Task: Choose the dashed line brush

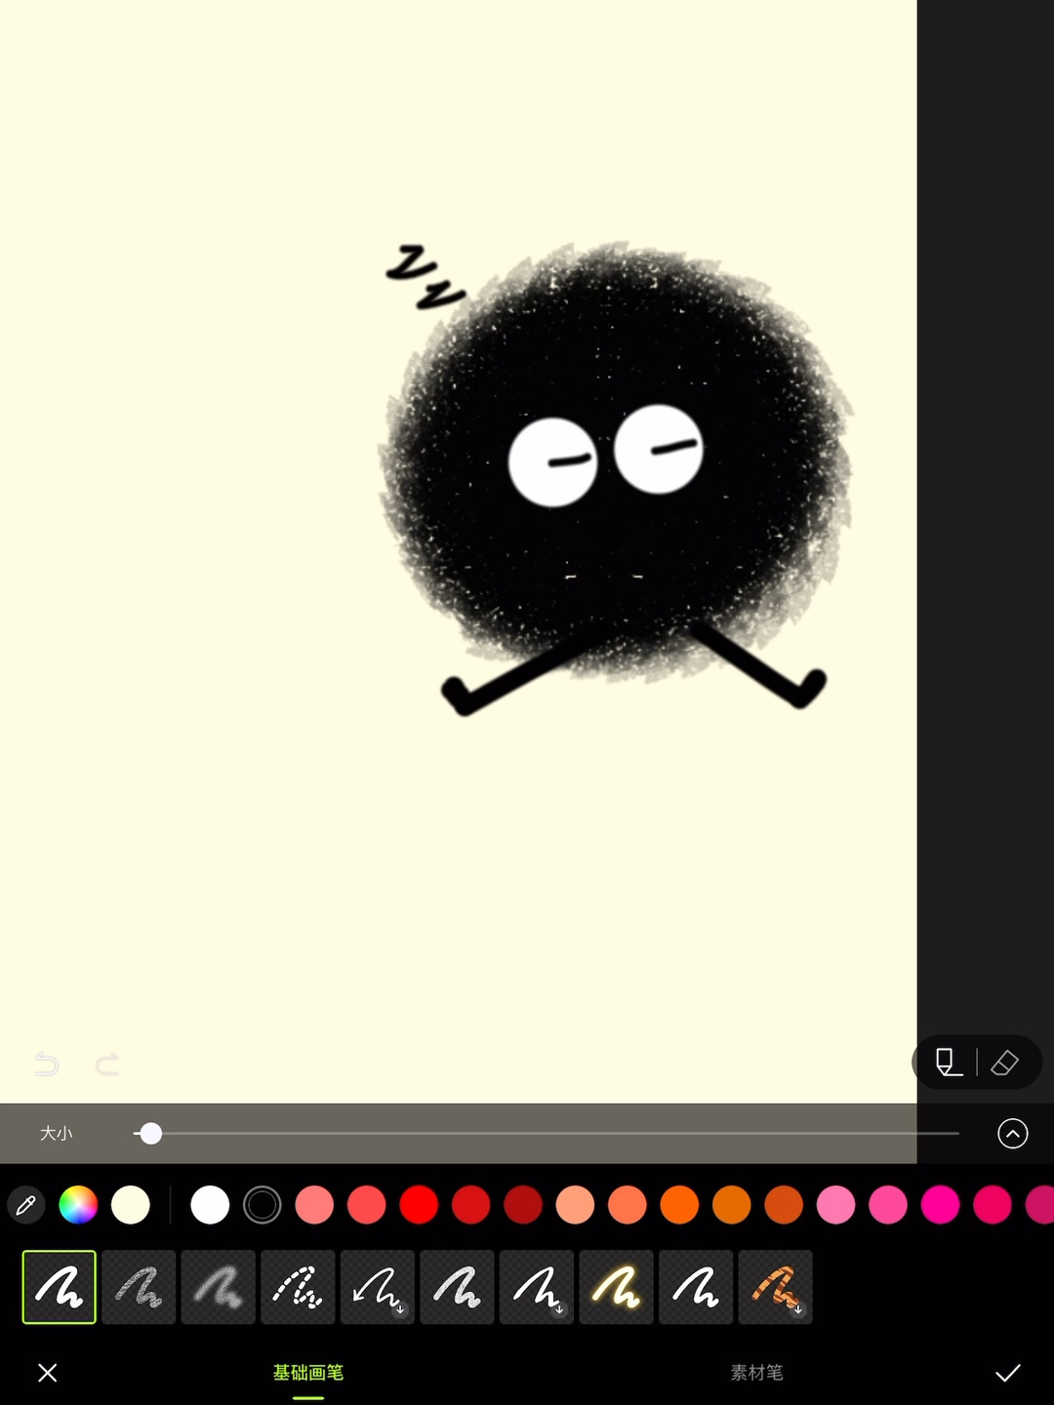Action: (x=298, y=1287)
